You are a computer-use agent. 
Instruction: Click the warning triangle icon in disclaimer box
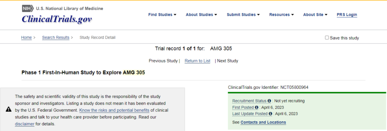pyautogui.click(x=9, y=109)
